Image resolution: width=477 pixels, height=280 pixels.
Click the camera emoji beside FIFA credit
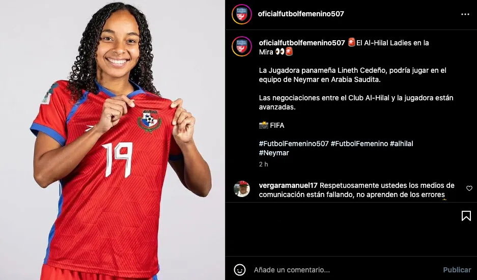pos(264,125)
